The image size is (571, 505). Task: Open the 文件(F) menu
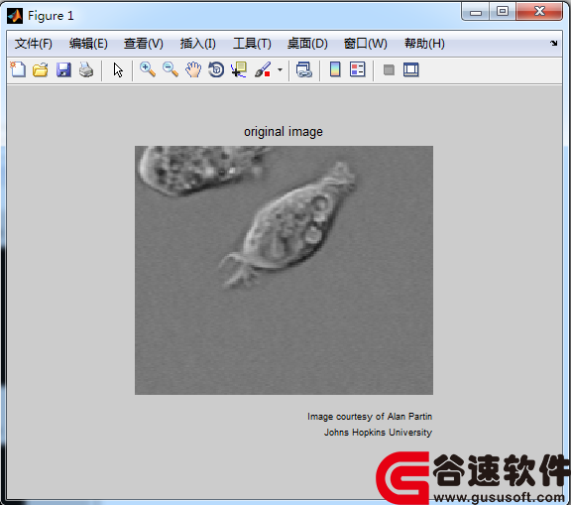(33, 44)
